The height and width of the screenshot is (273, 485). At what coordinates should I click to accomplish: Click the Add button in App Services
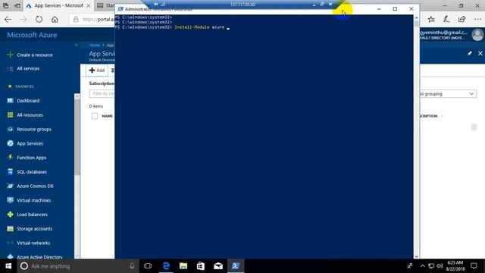click(97, 71)
